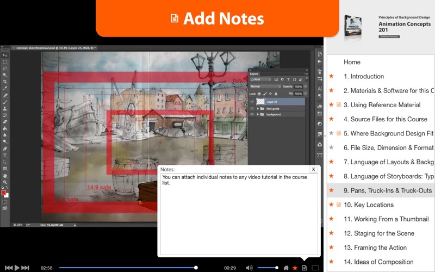The width and height of the screenshot is (435, 272).
Task: Skip to next video
Action: (25, 268)
